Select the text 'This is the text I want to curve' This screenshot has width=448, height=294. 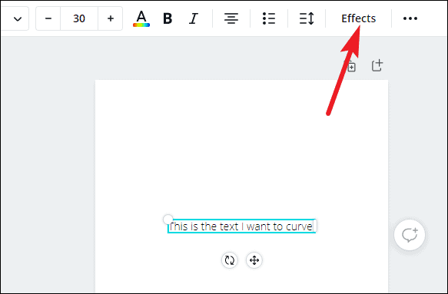click(241, 226)
